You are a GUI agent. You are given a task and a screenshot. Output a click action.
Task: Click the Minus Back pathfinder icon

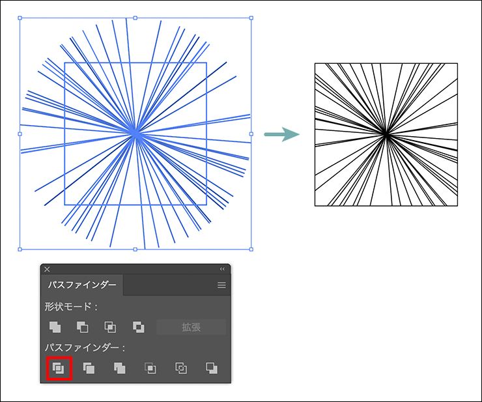pos(211,368)
